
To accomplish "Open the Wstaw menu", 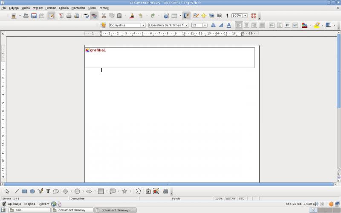I will [38, 8].
